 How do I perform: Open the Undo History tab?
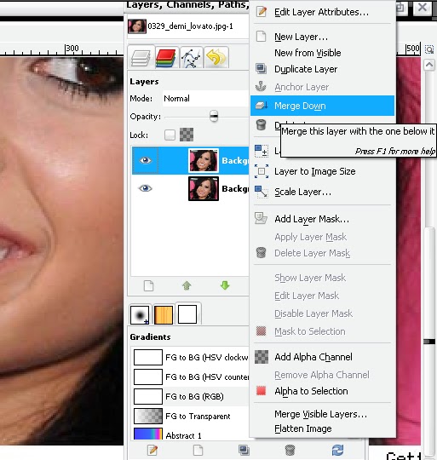click(x=216, y=58)
